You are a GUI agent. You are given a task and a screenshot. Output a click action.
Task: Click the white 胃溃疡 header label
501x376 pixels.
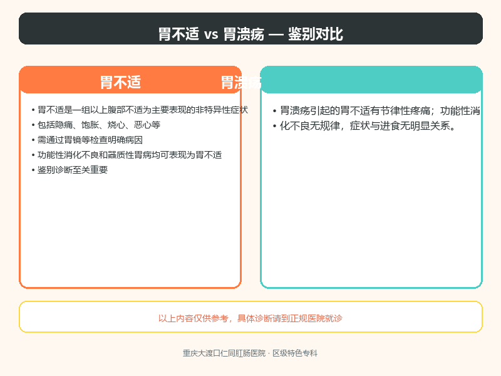coord(241,83)
